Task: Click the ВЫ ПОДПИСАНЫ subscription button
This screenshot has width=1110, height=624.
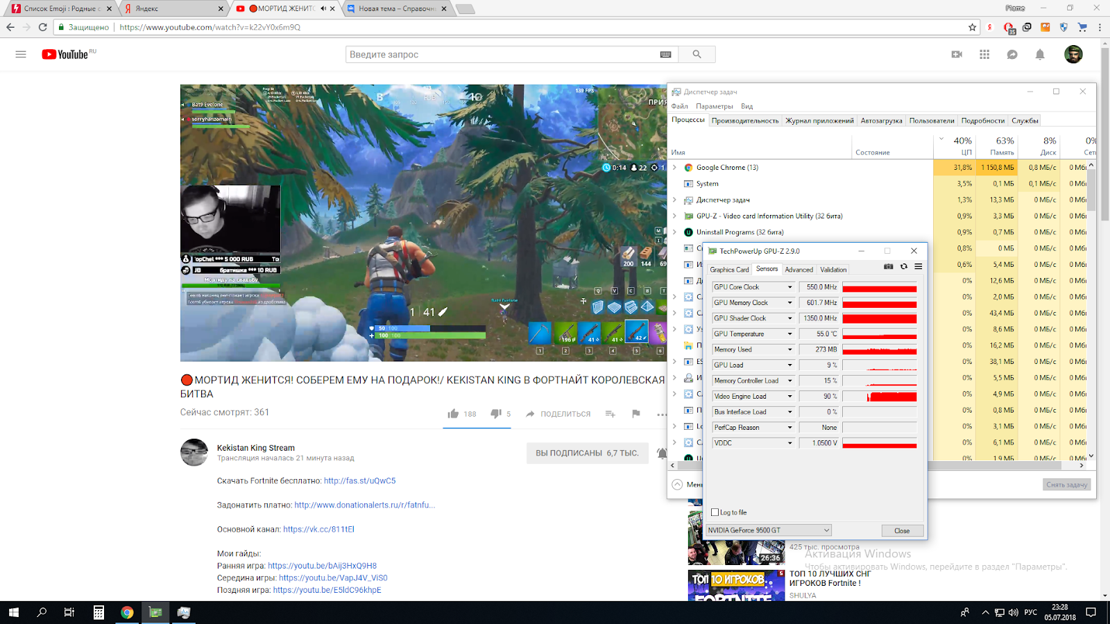Action: point(587,453)
